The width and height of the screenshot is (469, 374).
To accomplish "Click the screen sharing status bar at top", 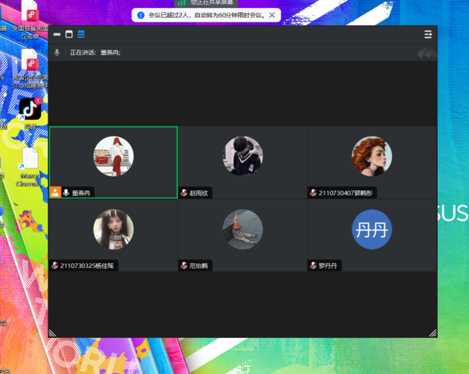I will click(206, 3).
